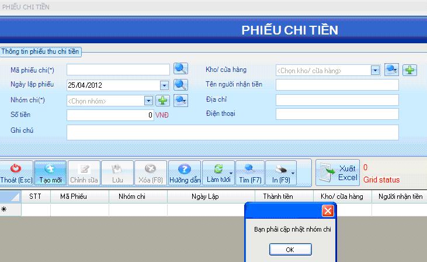Click the Thoát (Esc) exit button
The image size is (427, 262).
[16, 173]
